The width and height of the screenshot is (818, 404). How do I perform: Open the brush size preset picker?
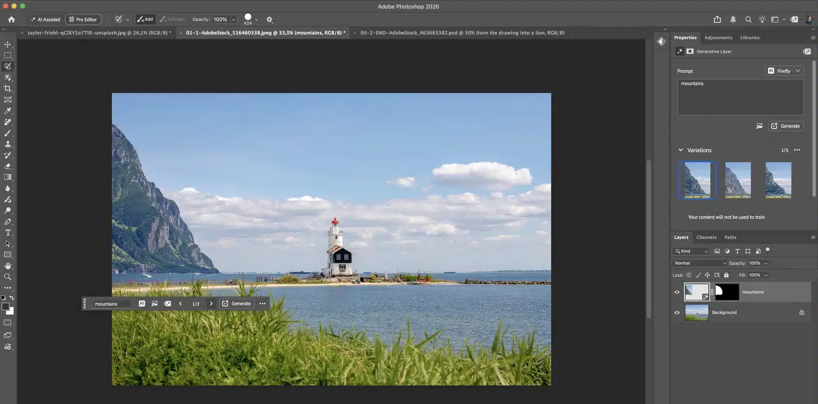click(257, 19)
